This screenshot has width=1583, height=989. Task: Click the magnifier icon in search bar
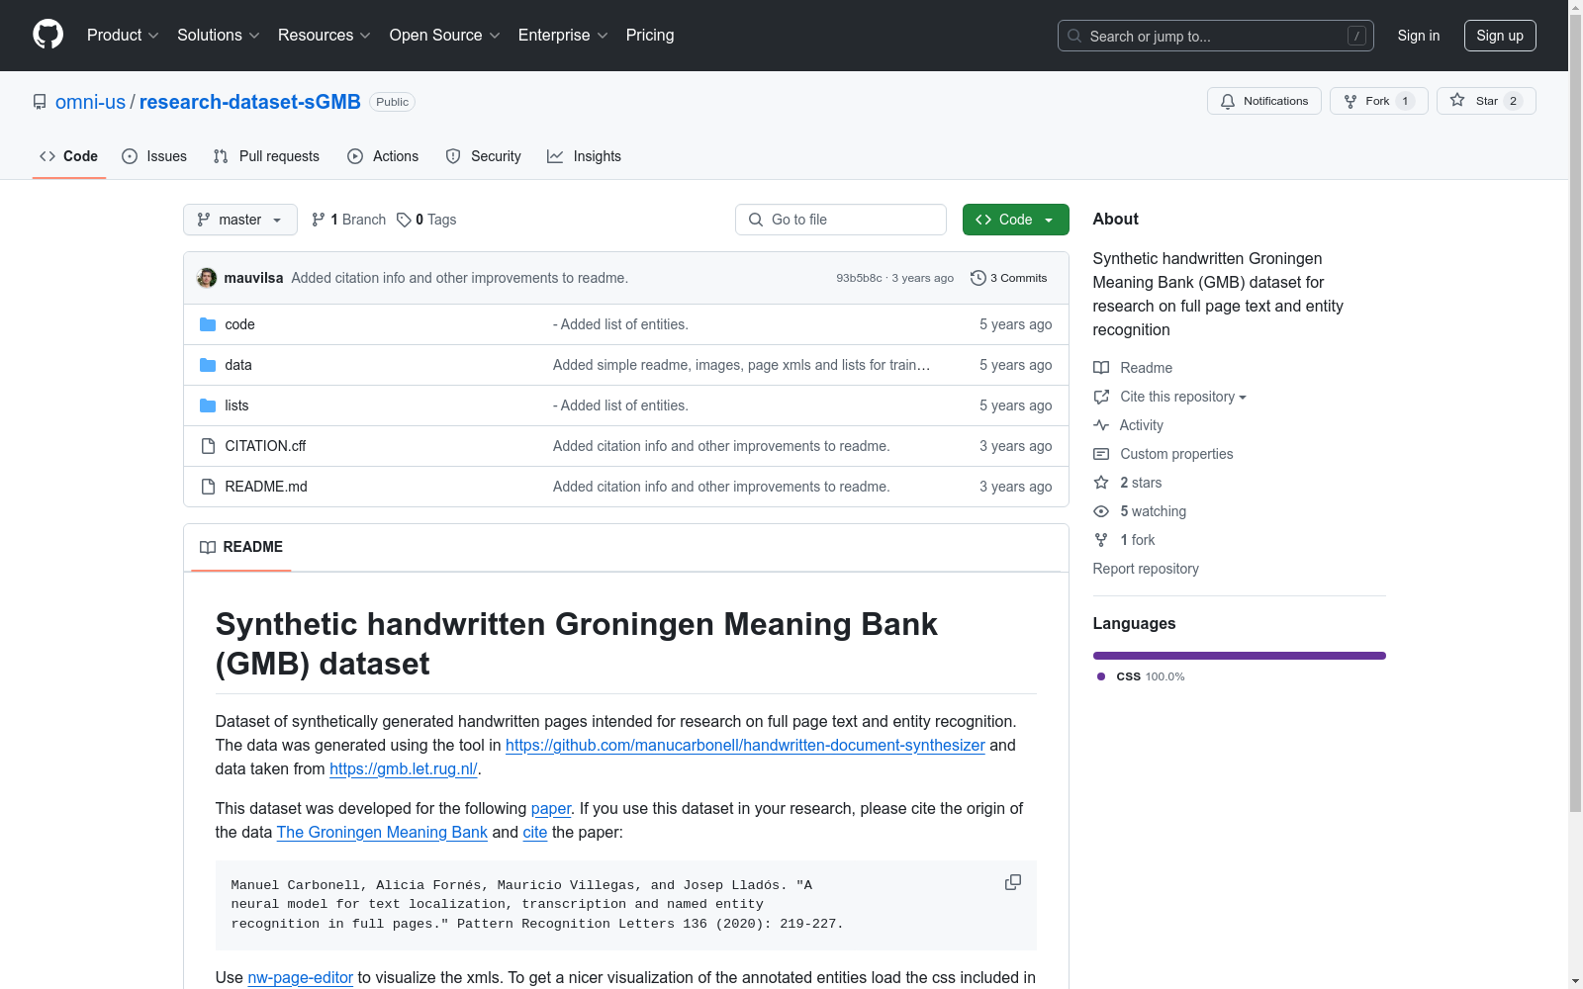pyautogui.click(x=1074, y=36)
